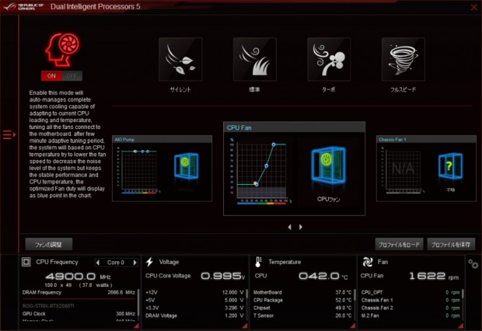The height and width of the screenshot is (331, 482).
Task: Click the CPU Frequency panel scrollbar
Action: [x=138, y=305]
